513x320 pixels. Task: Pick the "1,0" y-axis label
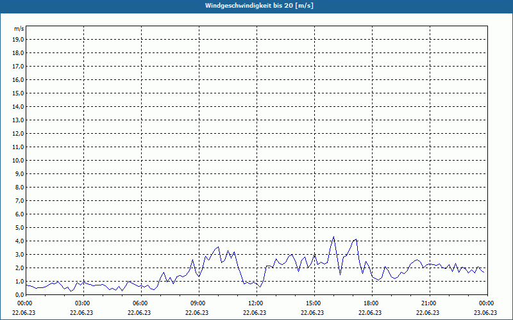pyautogui.click(x=19, y=281)
